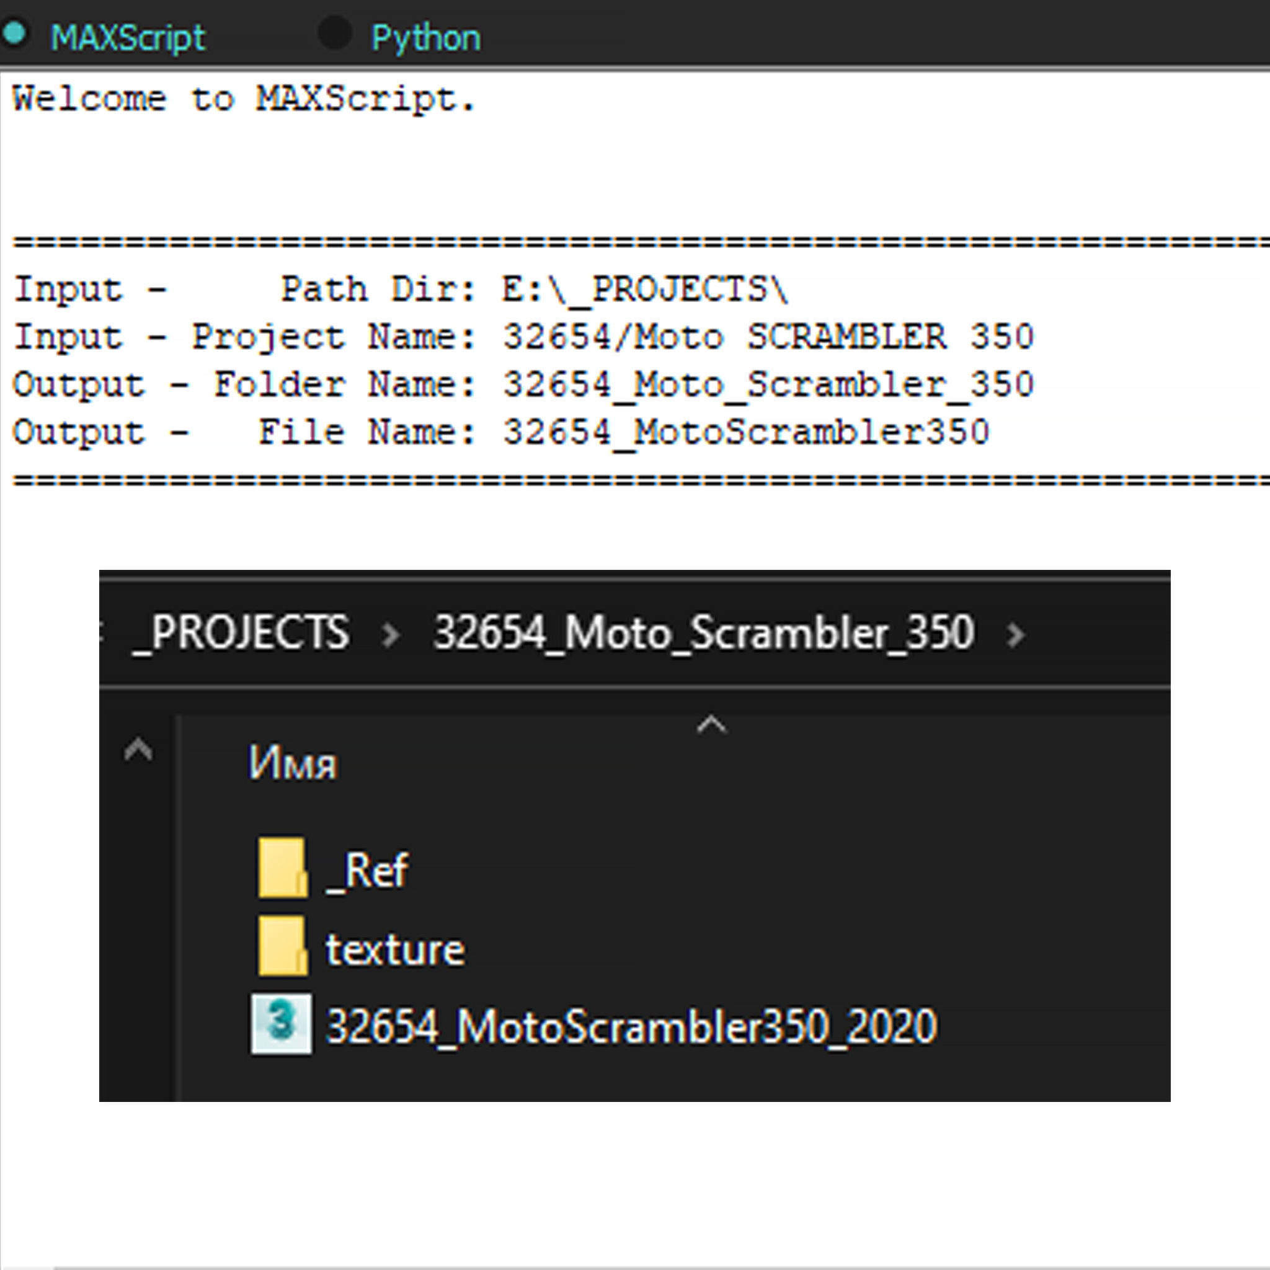Image resolution: width=1270 pixels, height=1270 pixels.
Task: Select the 3ds Max file icon
Action: click(282, 1023)
